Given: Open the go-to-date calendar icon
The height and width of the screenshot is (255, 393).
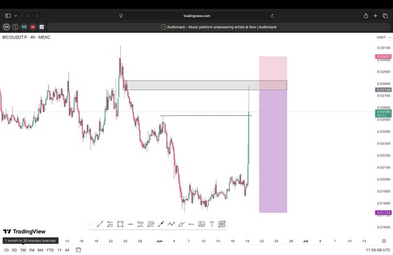Looking at the screenshot, I should click(78, 250).
